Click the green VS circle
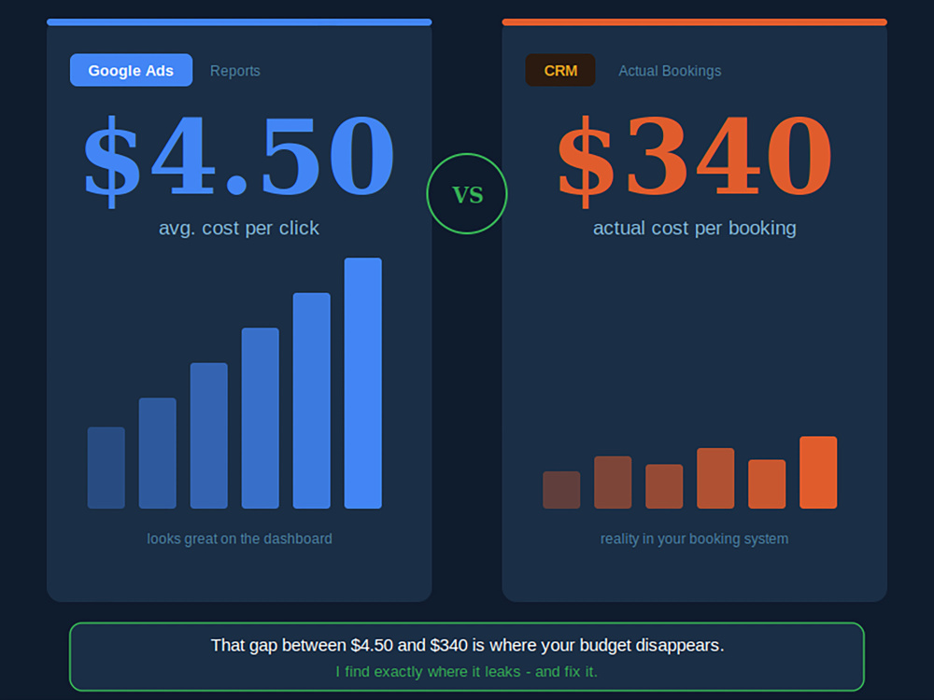The width and height of the screenshot is (934, 700). (x=467, y=193)
